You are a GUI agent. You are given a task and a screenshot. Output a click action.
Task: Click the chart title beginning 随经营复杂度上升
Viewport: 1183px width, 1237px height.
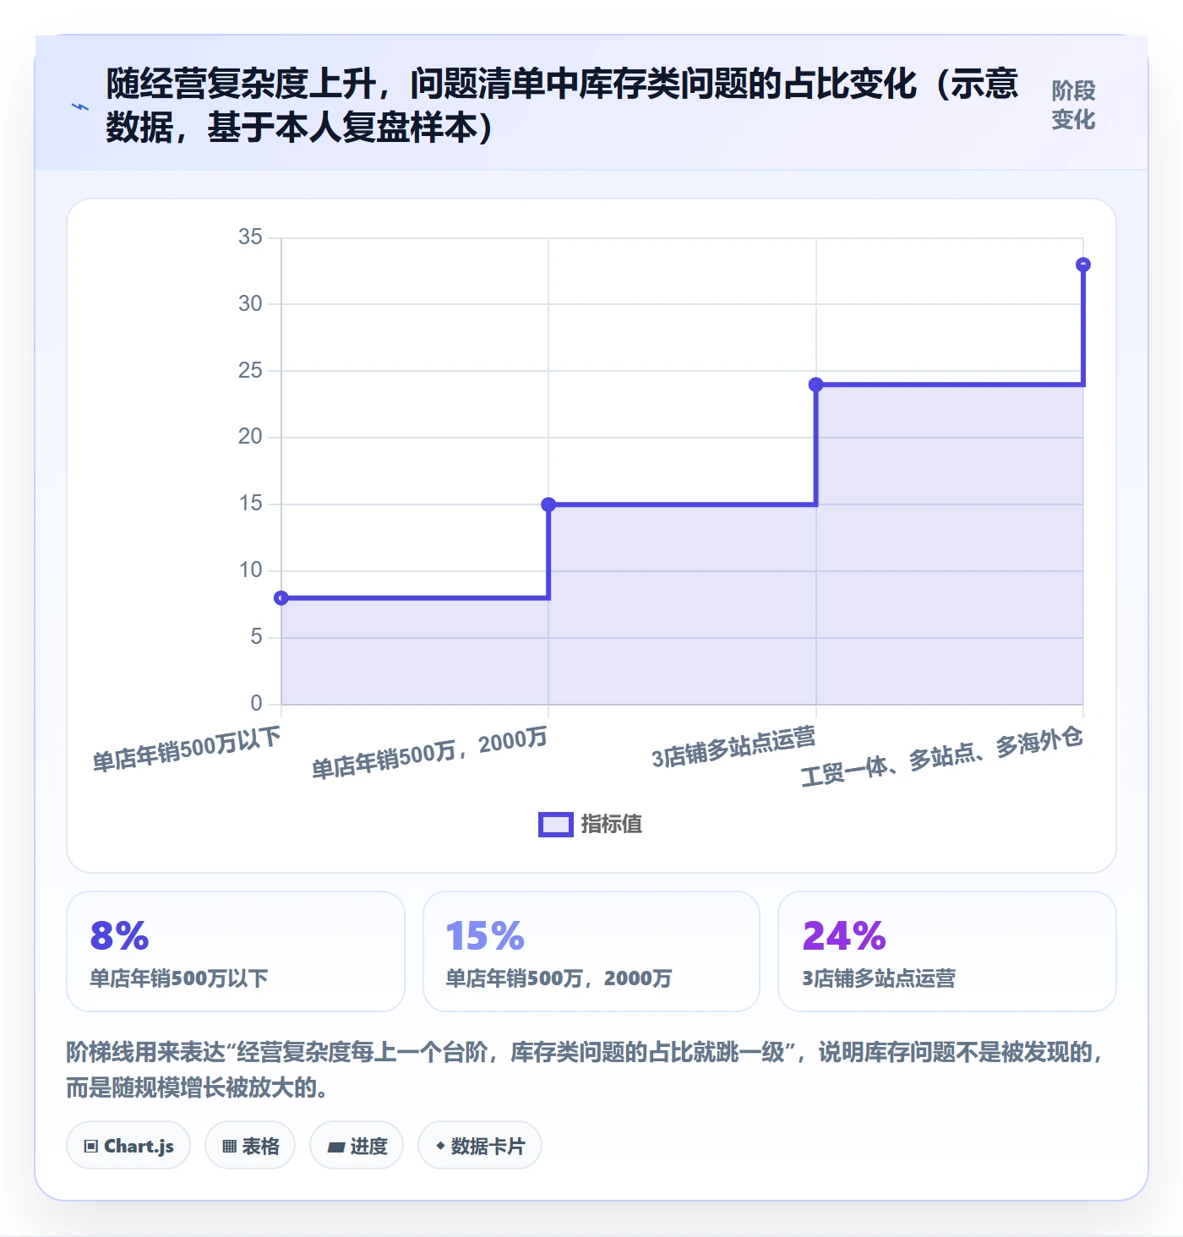562,106
